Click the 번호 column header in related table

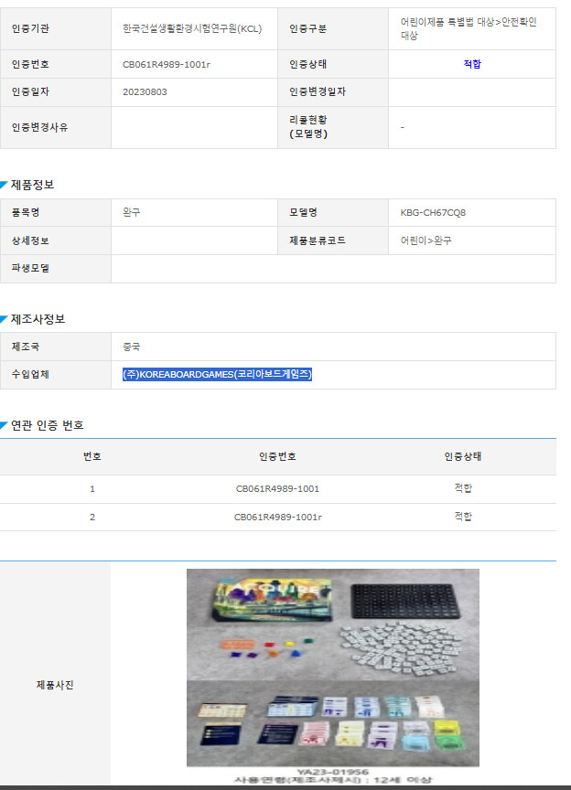coord(92,456)
